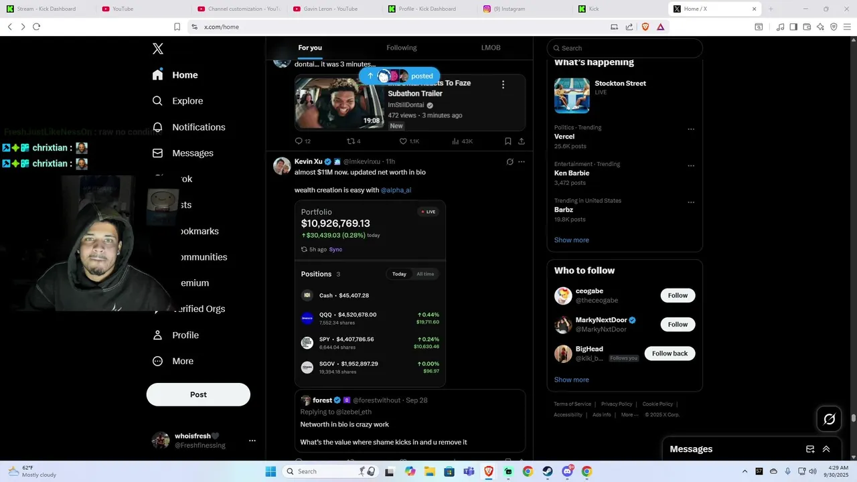Click new posts 'posted' pill
Image resolution: width=857 pixels, height=482 pixels.
click(399, 76)
